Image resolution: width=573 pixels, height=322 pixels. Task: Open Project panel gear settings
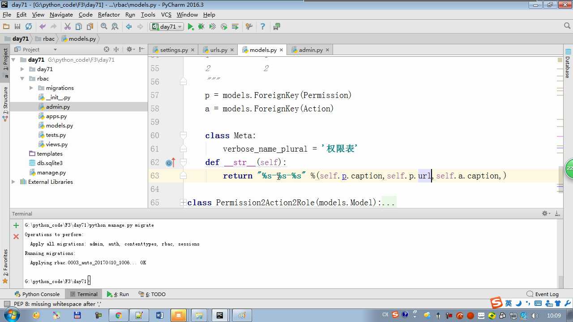tap(130, 50)
